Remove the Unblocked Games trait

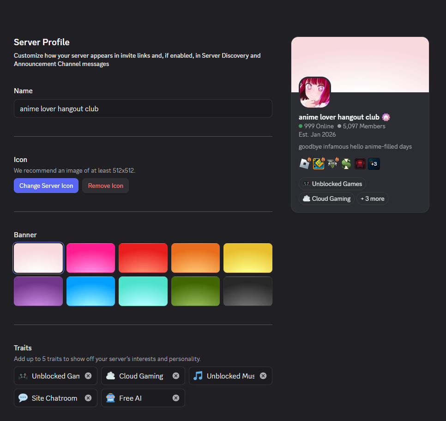[88, 376]
